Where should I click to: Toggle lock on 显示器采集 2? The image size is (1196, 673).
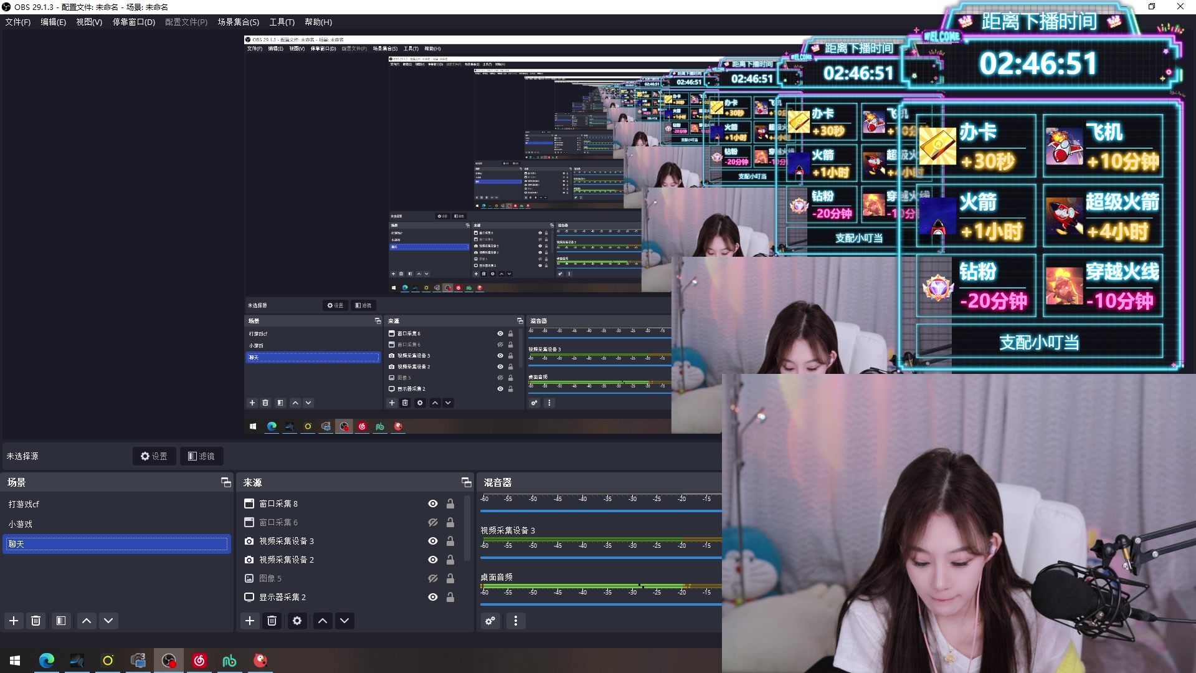[450, 597]
